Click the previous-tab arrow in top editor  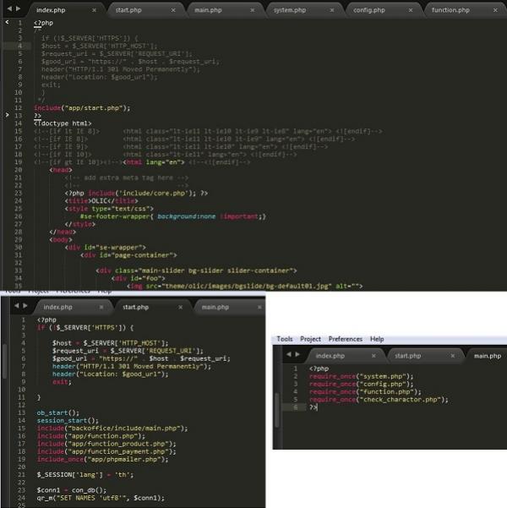point(9,8)
